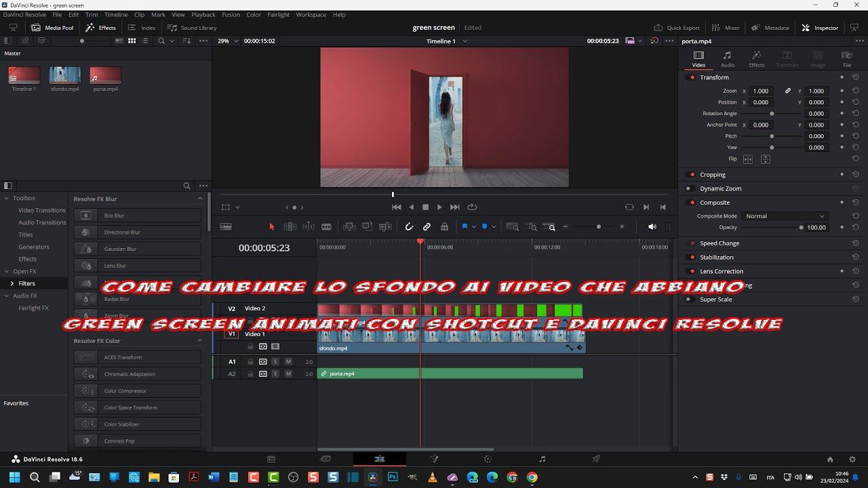The width and height of the screenshot is (868, 488).
Task: Jump to the last frame
Action: [455, 207]
